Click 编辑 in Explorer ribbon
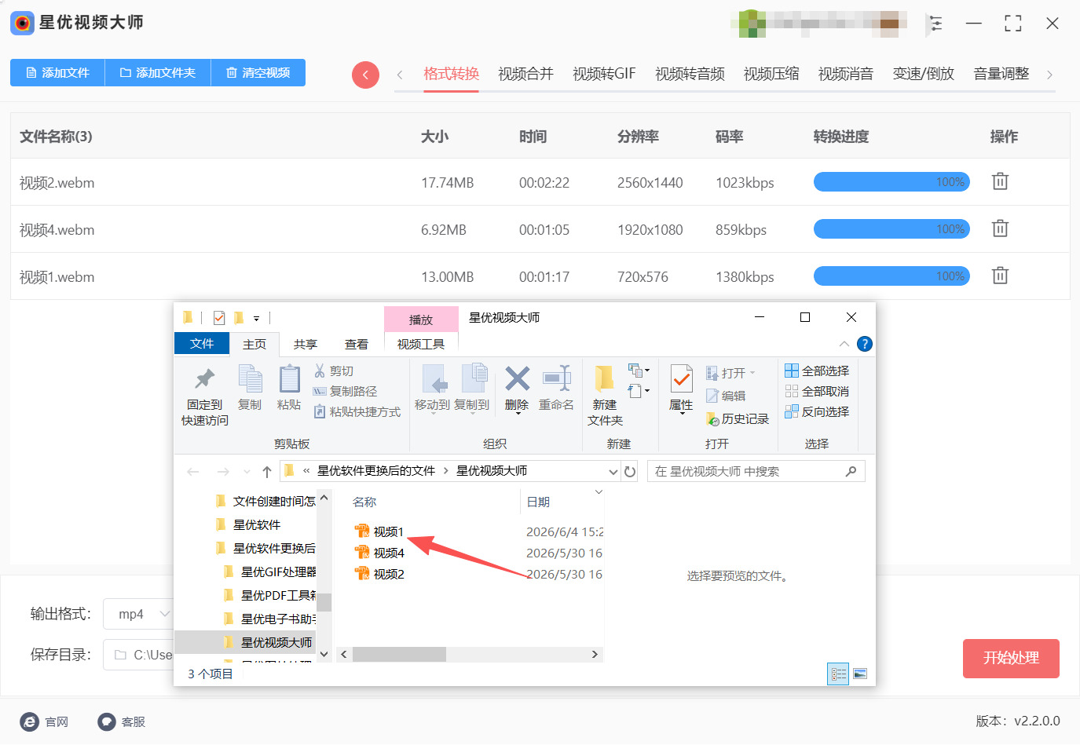The image size is (1080, 745). [726, 396]
